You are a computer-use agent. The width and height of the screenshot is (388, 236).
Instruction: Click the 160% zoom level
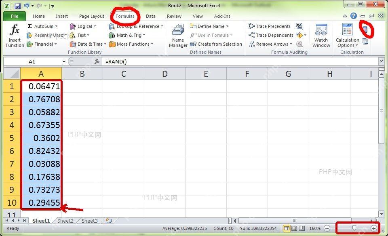click(x=315, y=228)
